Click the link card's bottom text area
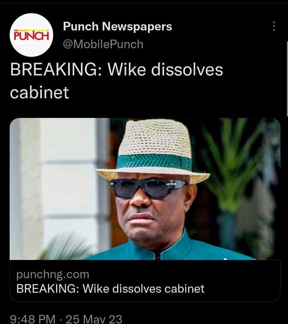The width and height of the screenshot is (288, 324). click(x=145, y=281)
